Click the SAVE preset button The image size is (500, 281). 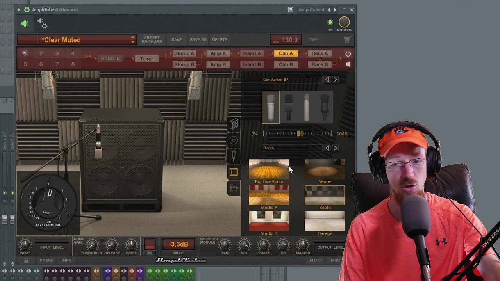177,40
